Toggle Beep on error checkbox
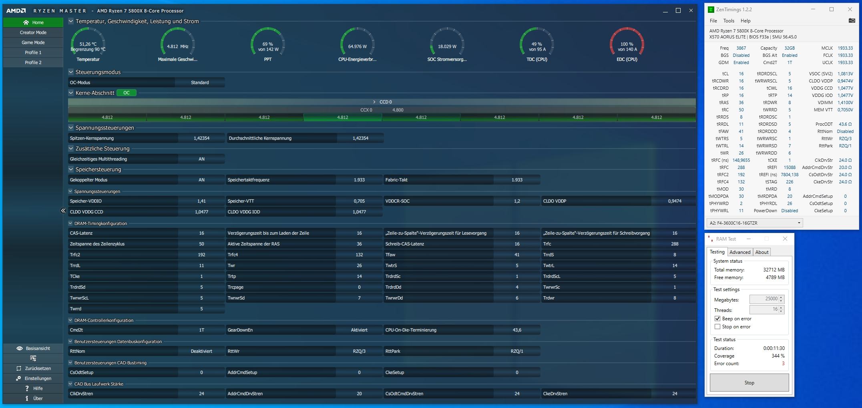The image size is (862, 408). [x=717, y=319]
